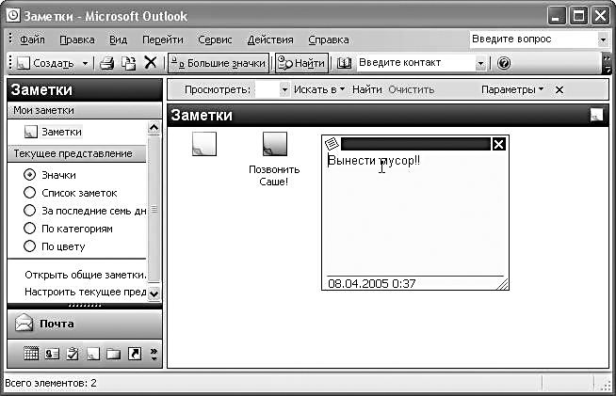The image size is (616, 396).
Task: Open the 'Сервис' menu
Action: pos(215,40)
